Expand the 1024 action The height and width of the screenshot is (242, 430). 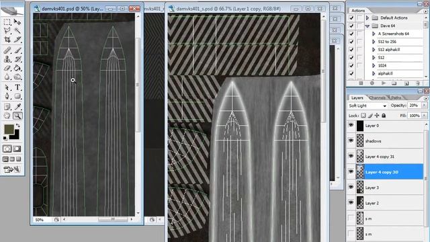374,66
